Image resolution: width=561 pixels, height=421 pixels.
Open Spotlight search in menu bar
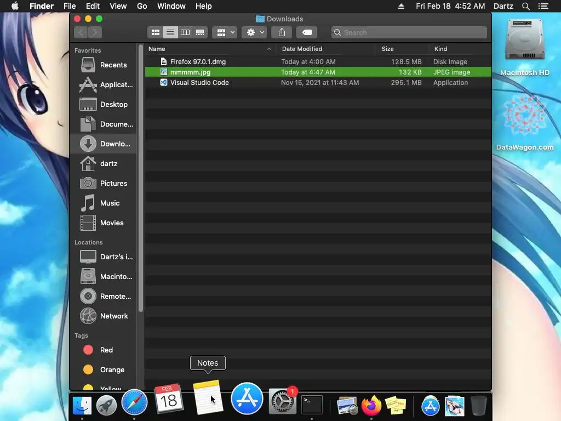(525, 6)
